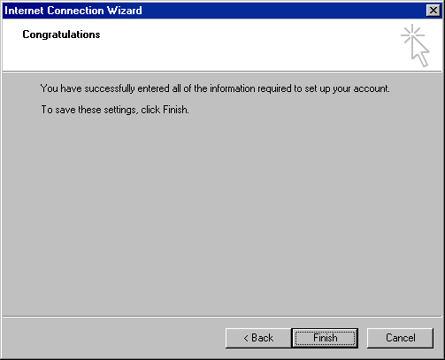Click the Cancel button
The width and height of the screenshot is (445, 360).
click(x=401, y=338)
